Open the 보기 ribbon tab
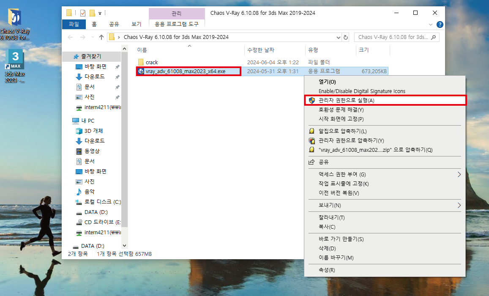This screenshot has height=296, width=489. click(136, 24)
